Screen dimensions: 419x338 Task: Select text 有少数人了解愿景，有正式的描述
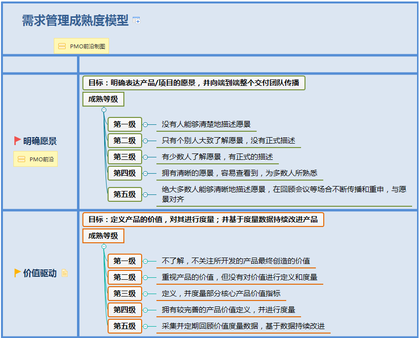[217, 157]
